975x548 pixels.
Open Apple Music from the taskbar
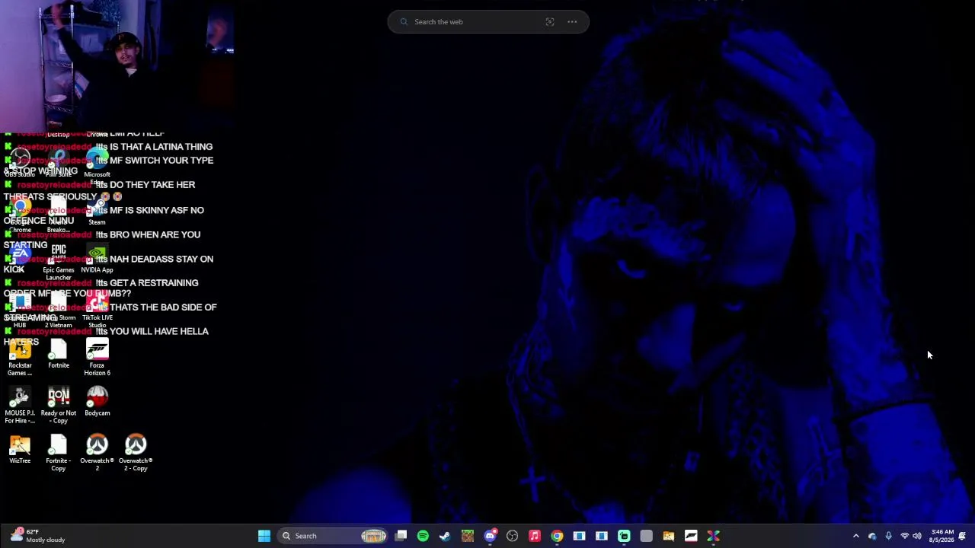pyautogui.click(x=535, y=536)
